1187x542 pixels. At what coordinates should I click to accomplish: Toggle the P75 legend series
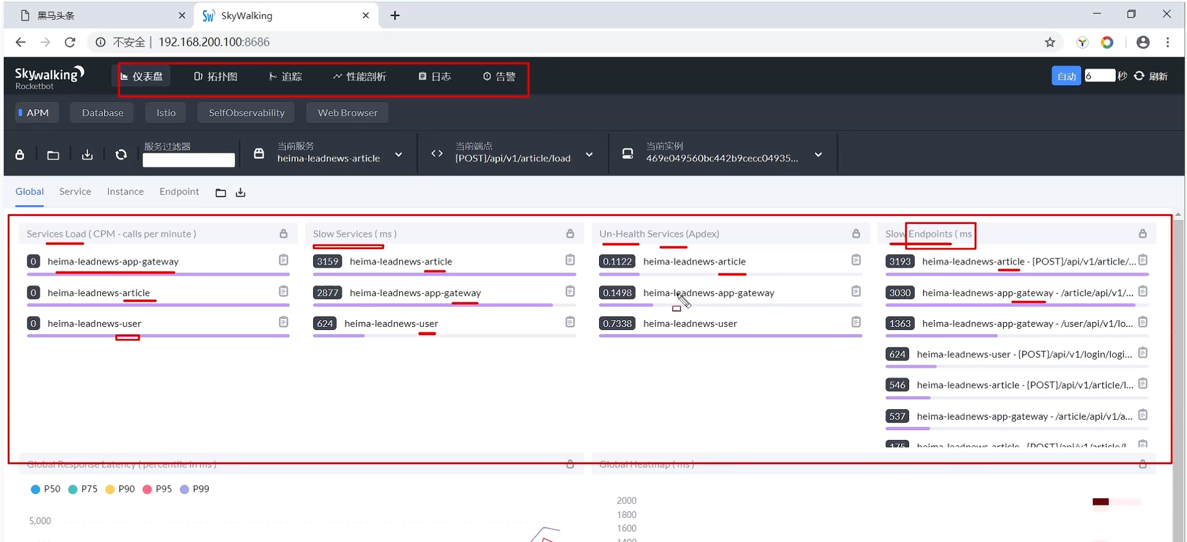point(82,489)
